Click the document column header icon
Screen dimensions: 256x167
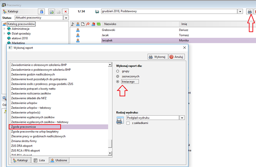pyautogui.click(x=83, y=24)
